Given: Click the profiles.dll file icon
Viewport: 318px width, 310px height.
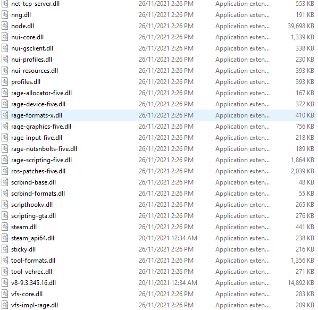Looking at the screenshot, I should pos(5,82).
